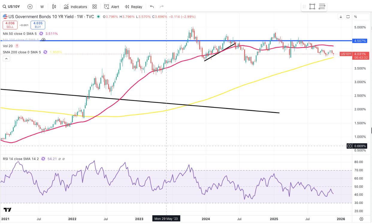Open the object settings lines icon
The image size is (372, 224).
click(322, 7)
